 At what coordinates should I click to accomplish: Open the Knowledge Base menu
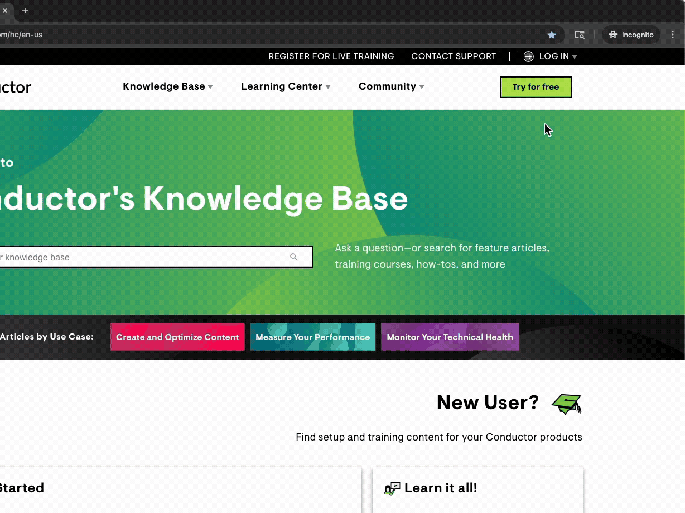coord(164,86)
